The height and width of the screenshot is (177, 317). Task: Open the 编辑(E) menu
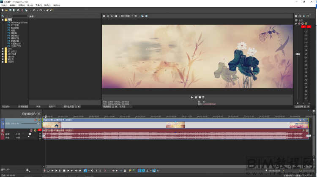(13, 5)
